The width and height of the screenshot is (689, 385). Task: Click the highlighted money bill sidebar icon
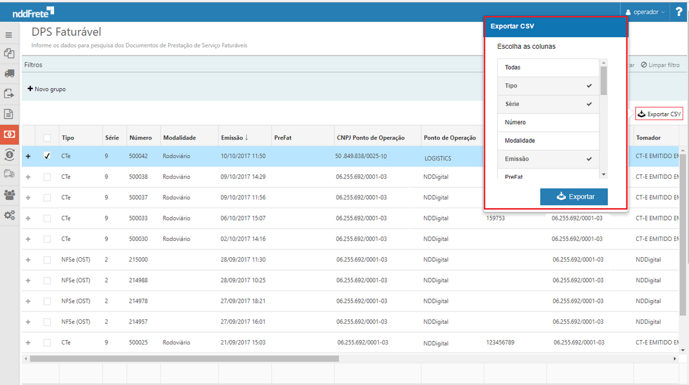click(x=9, y=134)
